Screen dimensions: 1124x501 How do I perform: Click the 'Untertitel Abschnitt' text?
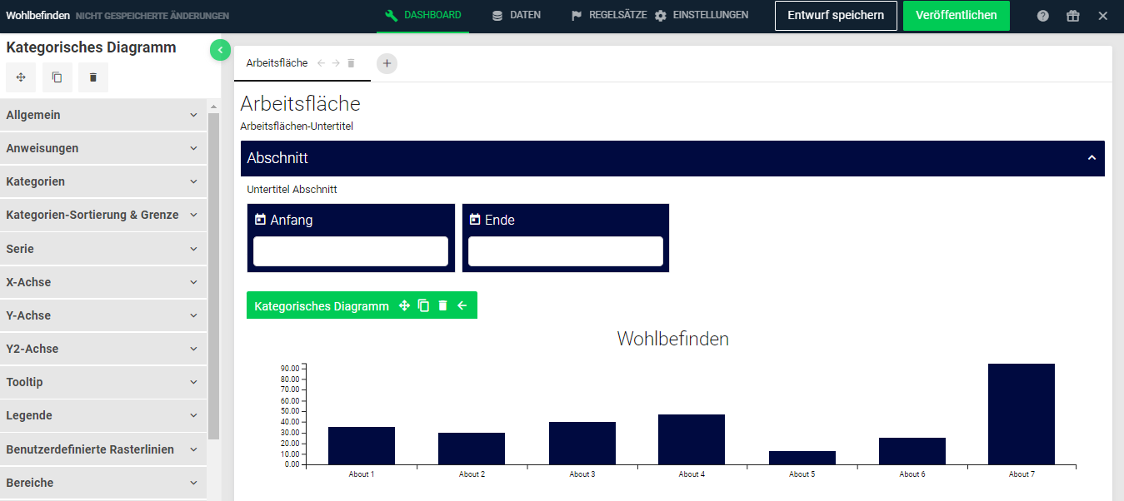tap(292, 190)
